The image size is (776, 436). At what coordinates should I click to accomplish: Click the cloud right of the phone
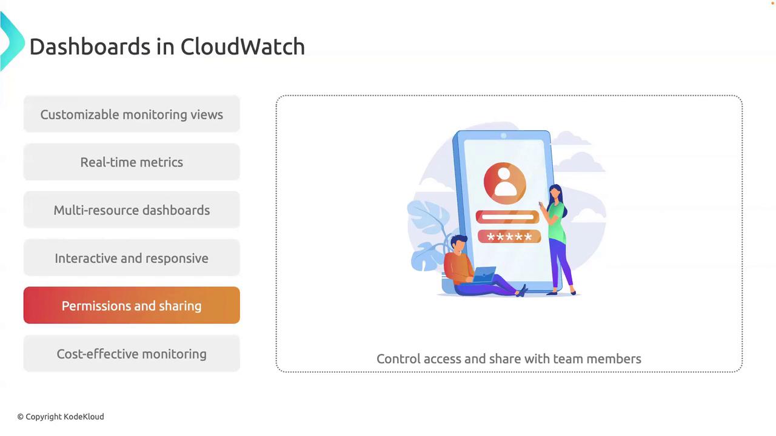pyautogui.click(x=579, y=162)
